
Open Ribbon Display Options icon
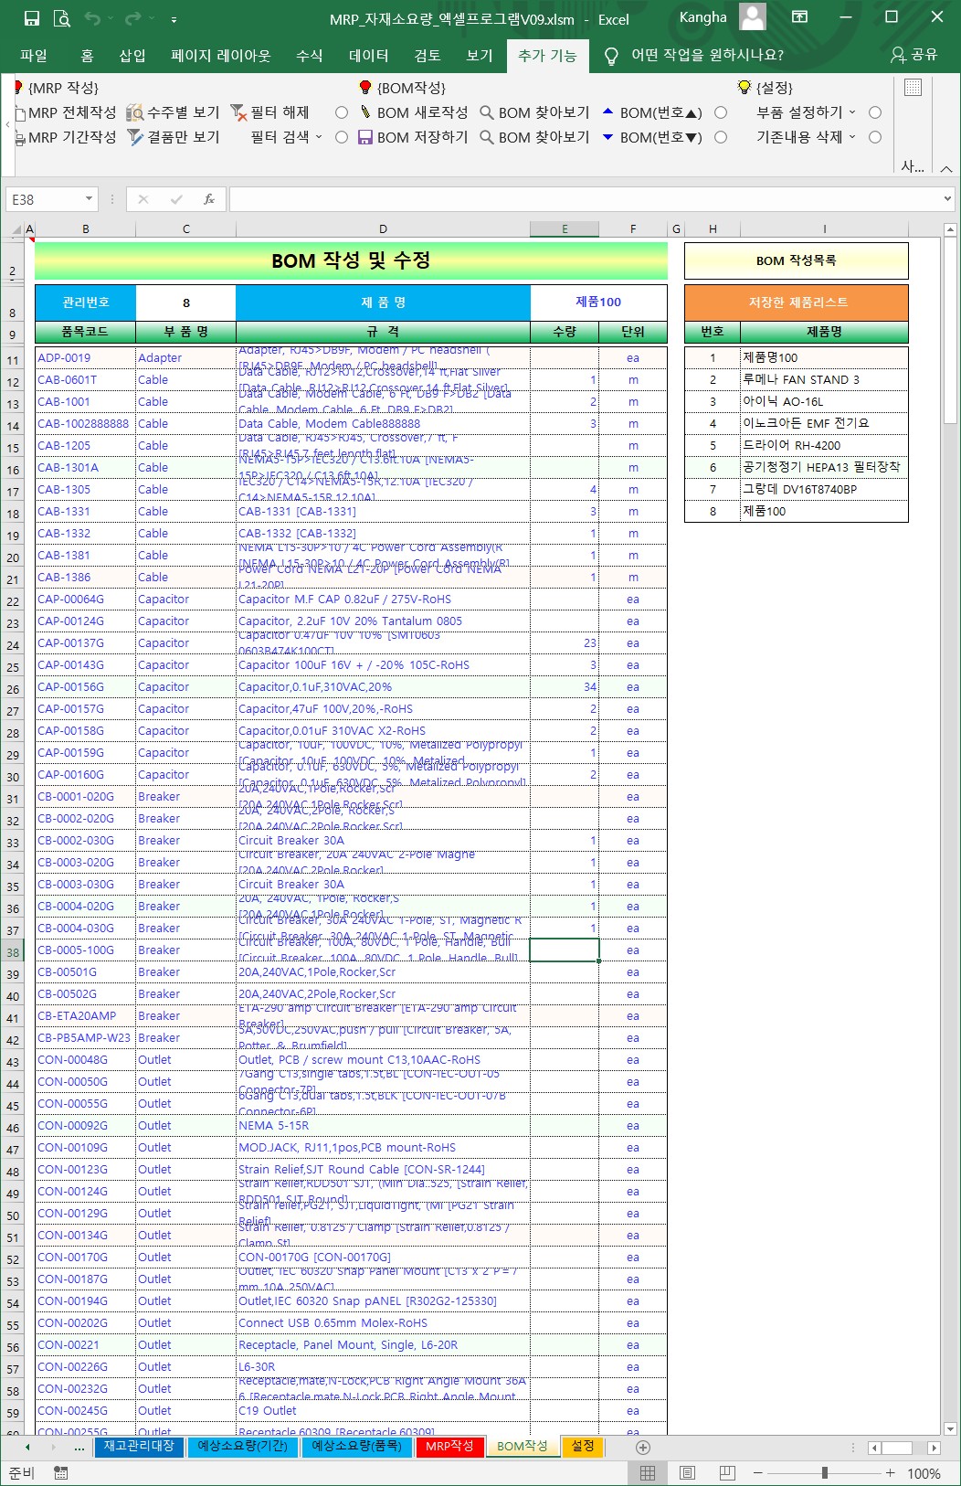click(x=799, y=17)
